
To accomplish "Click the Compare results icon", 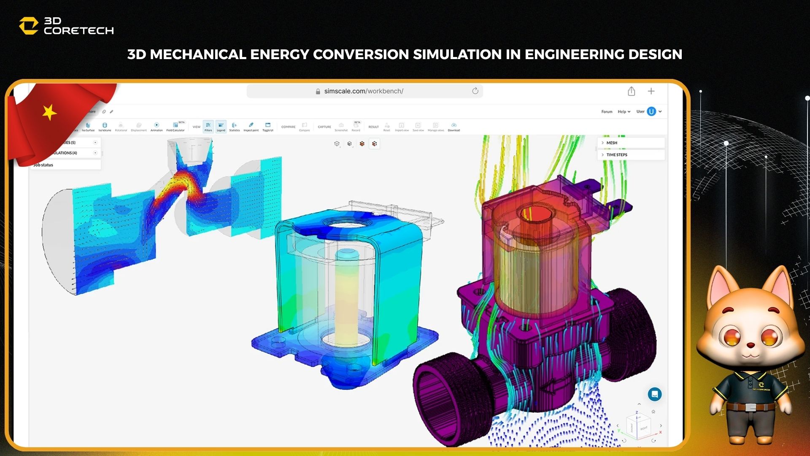I will 305,127.
